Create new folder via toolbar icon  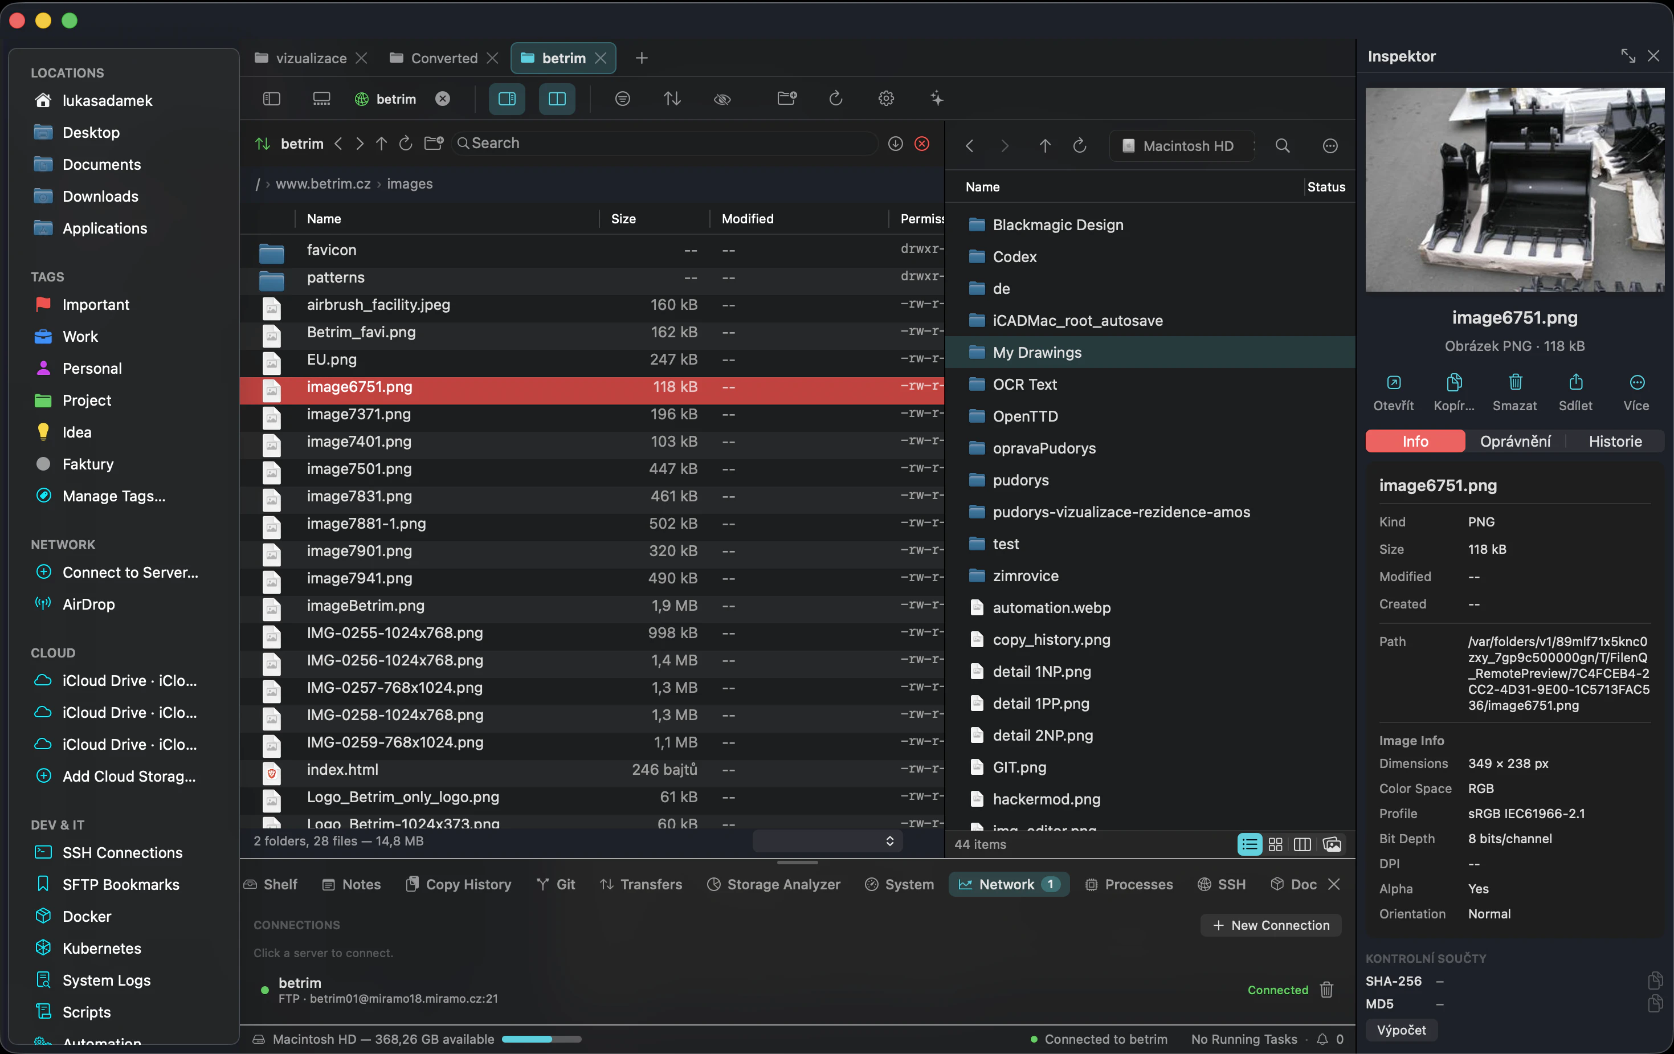tap(787, 99)
